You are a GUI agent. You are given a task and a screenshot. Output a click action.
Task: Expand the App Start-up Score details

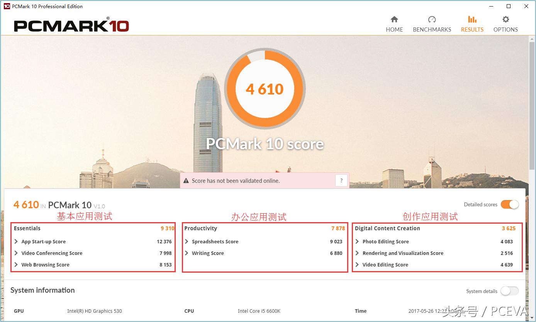[15, 241]
